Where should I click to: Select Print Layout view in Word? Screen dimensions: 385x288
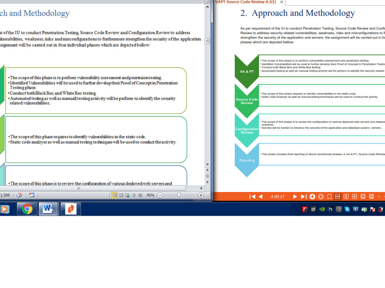coord(114,195)
